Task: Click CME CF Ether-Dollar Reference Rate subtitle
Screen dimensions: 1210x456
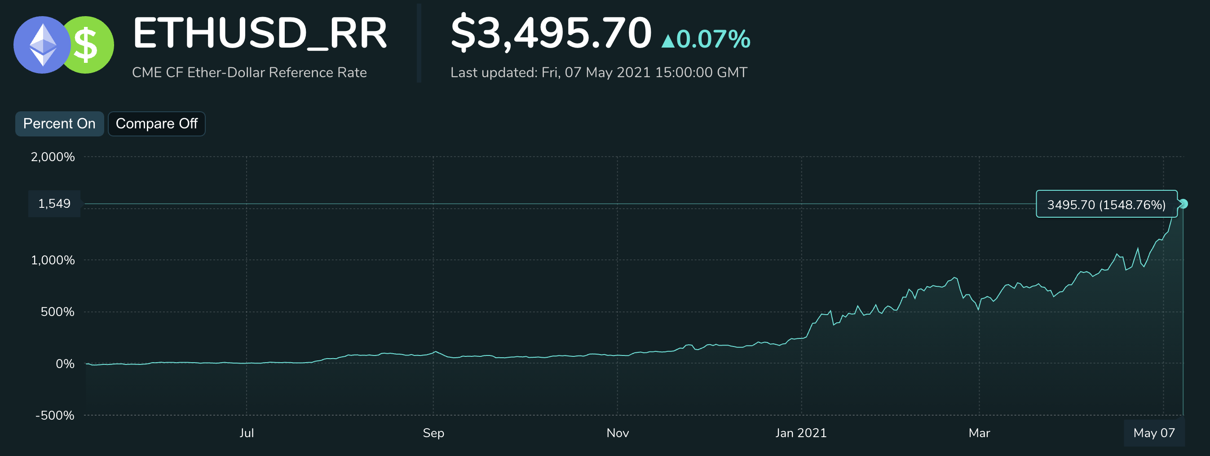Action: [249, 72]
